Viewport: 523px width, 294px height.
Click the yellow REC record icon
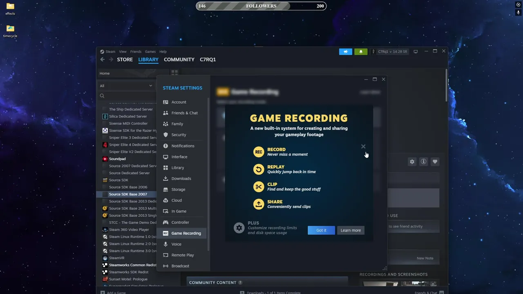(x=259, y=152)
